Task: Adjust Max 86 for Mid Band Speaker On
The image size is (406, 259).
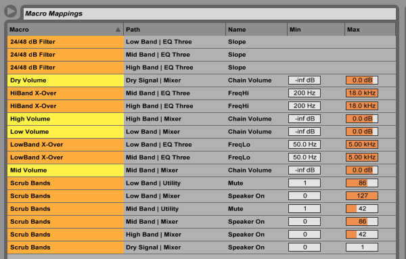Action: [362, 222]
